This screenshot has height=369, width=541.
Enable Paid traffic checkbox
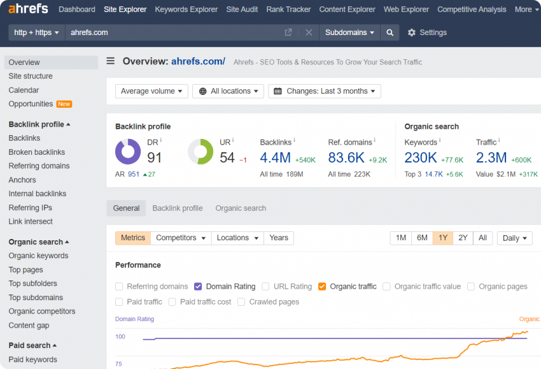119,302
